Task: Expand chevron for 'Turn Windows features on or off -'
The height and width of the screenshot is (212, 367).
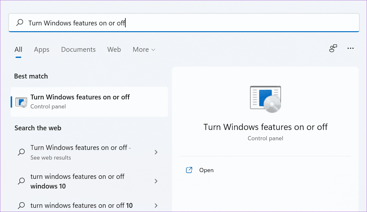Action: pyautogui.click(x=156, y=152)
